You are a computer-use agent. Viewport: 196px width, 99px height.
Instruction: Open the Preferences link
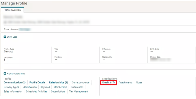point(77,87)
